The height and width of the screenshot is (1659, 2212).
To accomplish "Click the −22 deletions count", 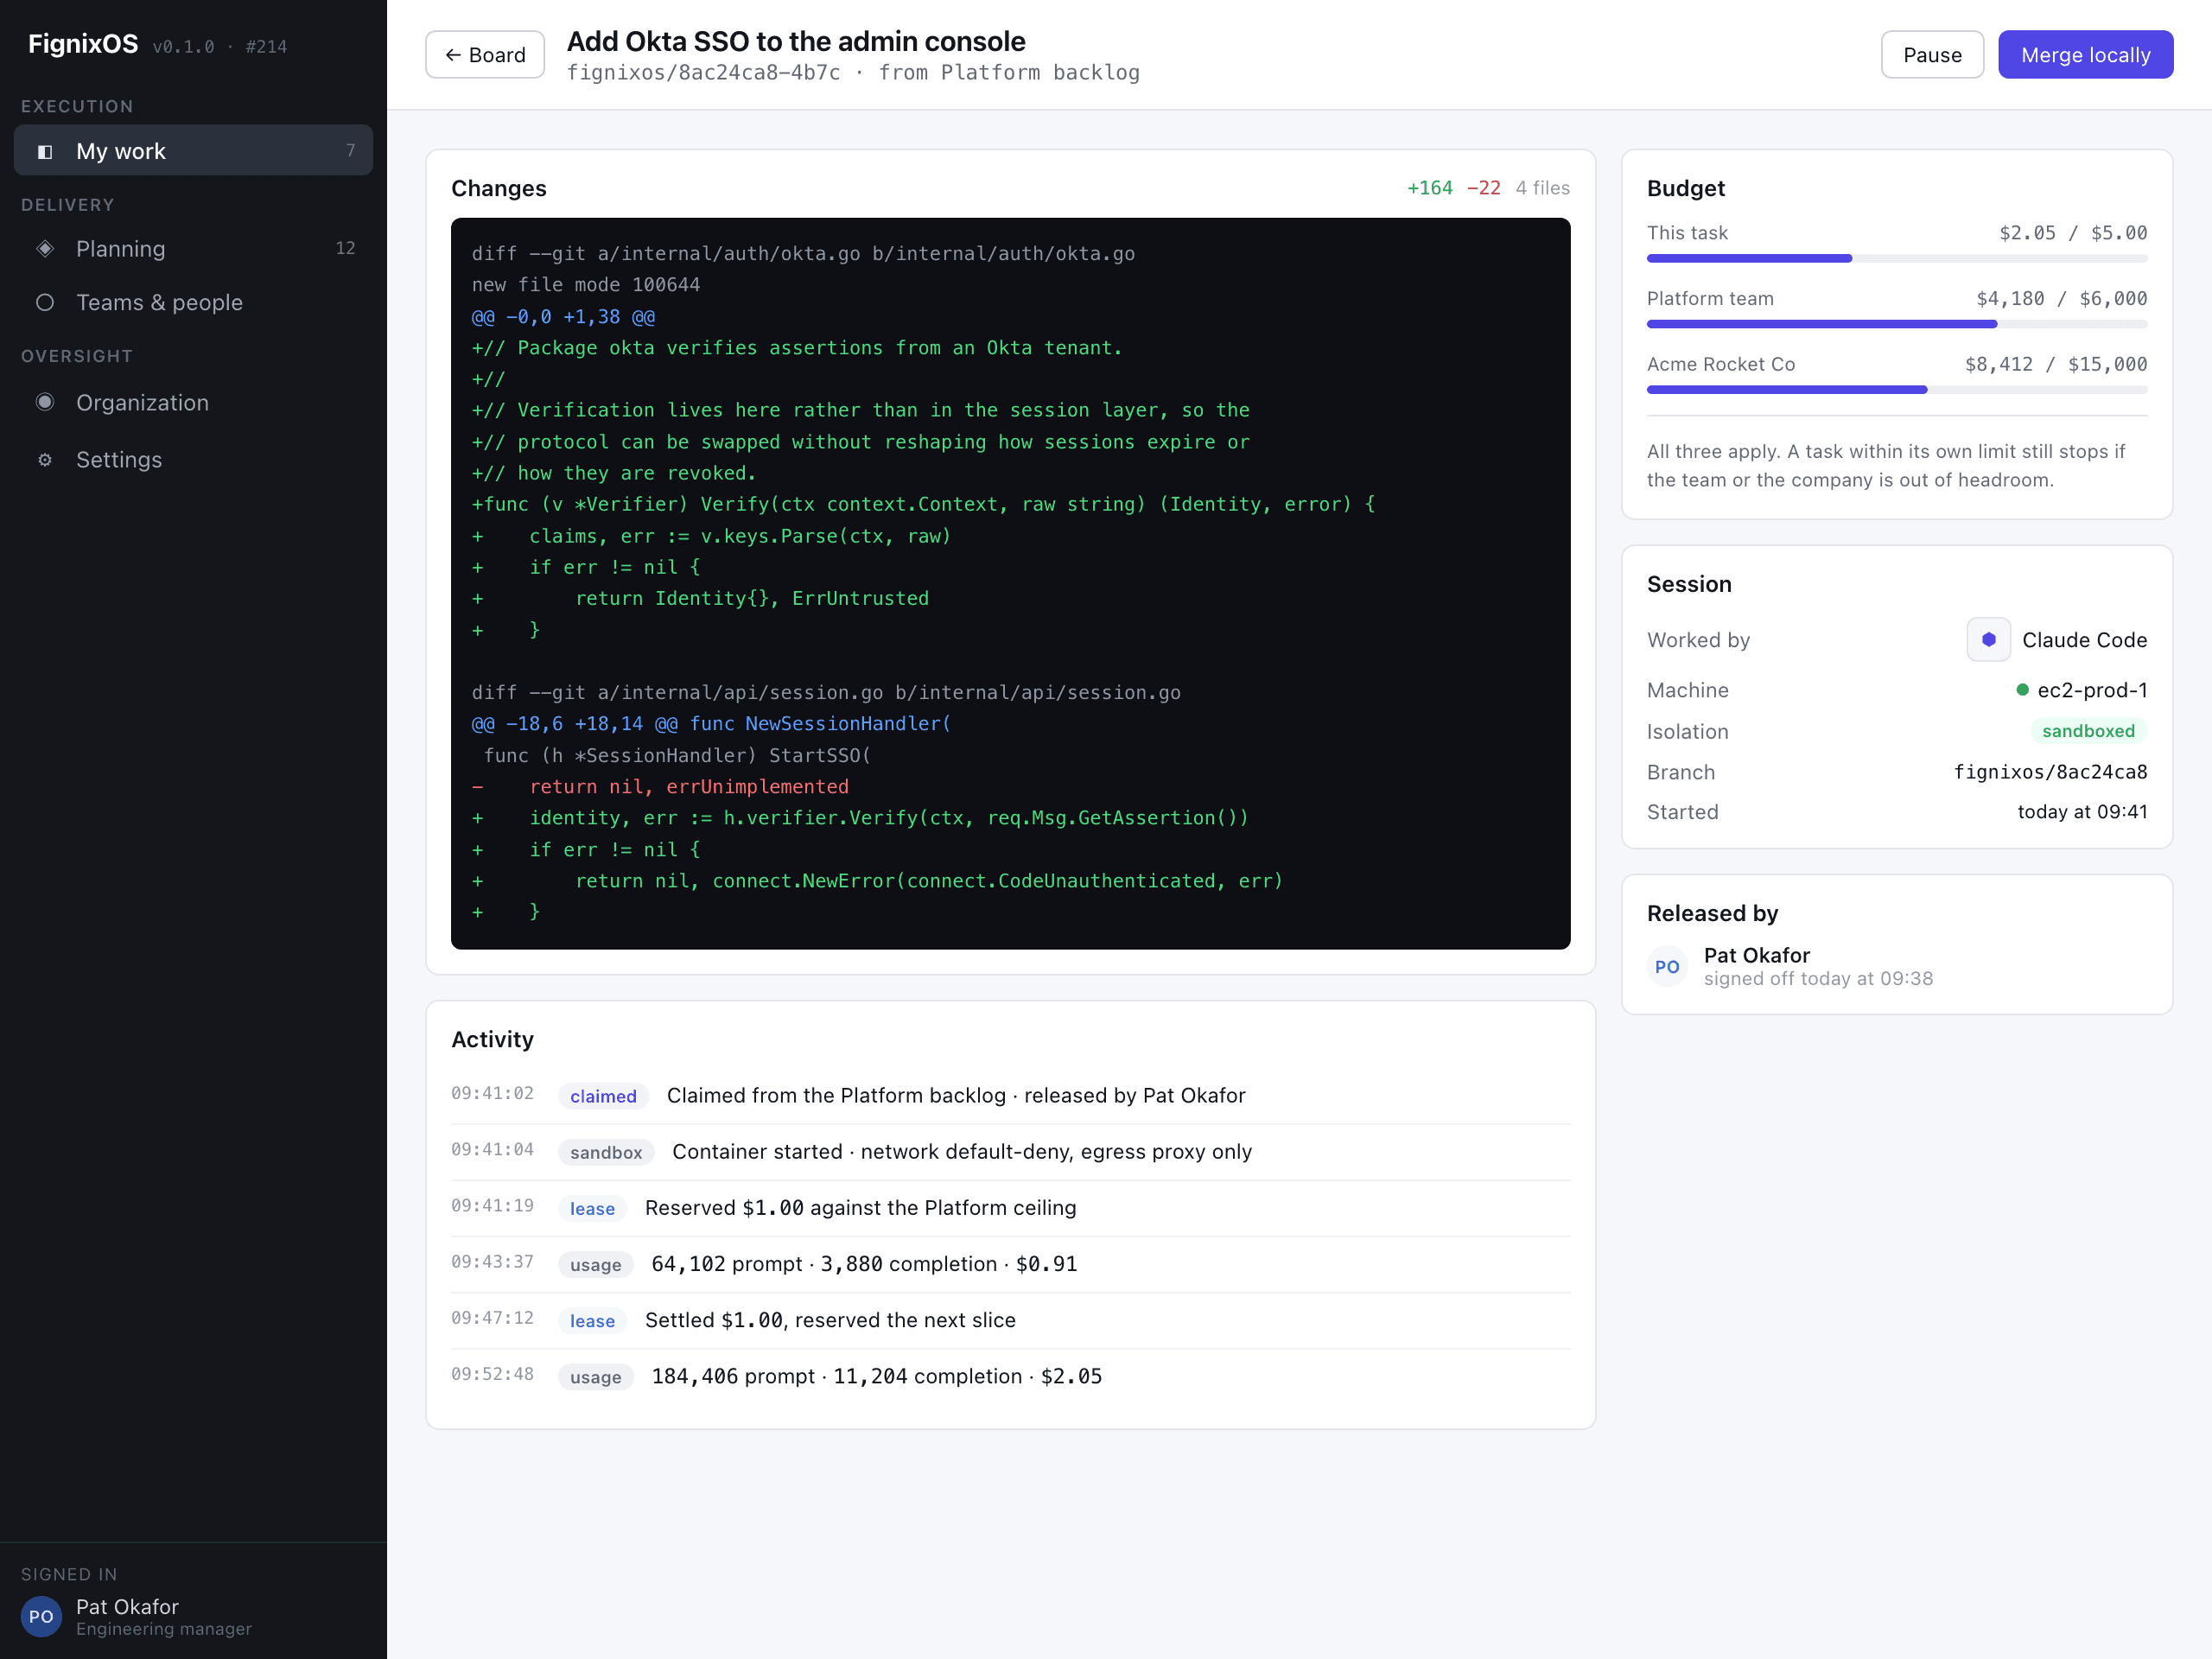I will 1483,188.
